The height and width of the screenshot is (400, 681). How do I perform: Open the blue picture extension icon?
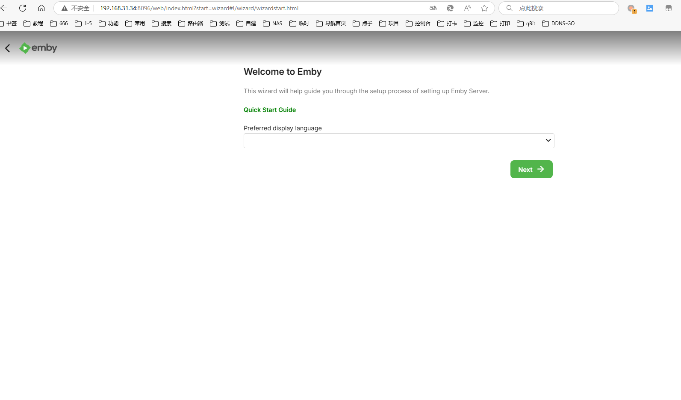click(x=650, y=8)
